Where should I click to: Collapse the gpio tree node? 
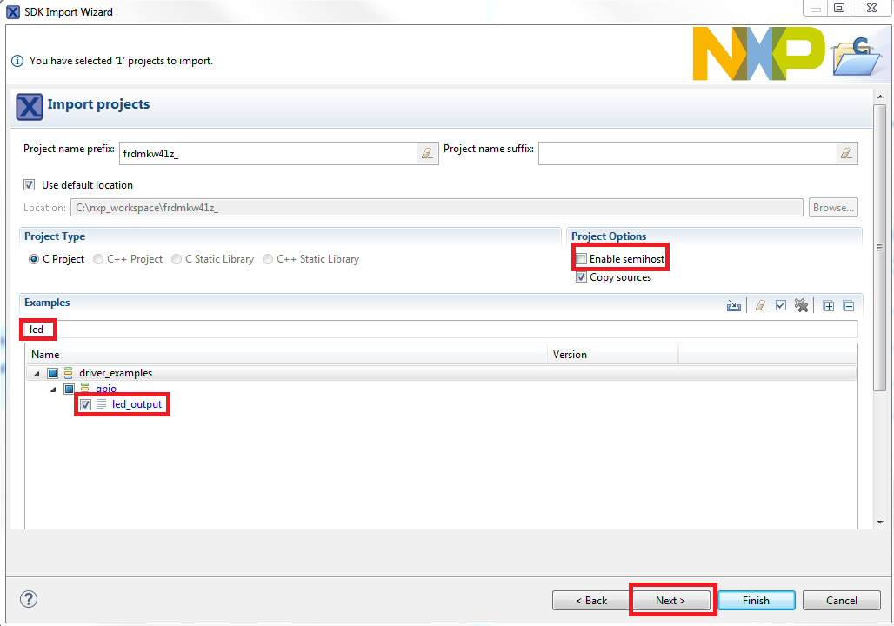[53, 389]
